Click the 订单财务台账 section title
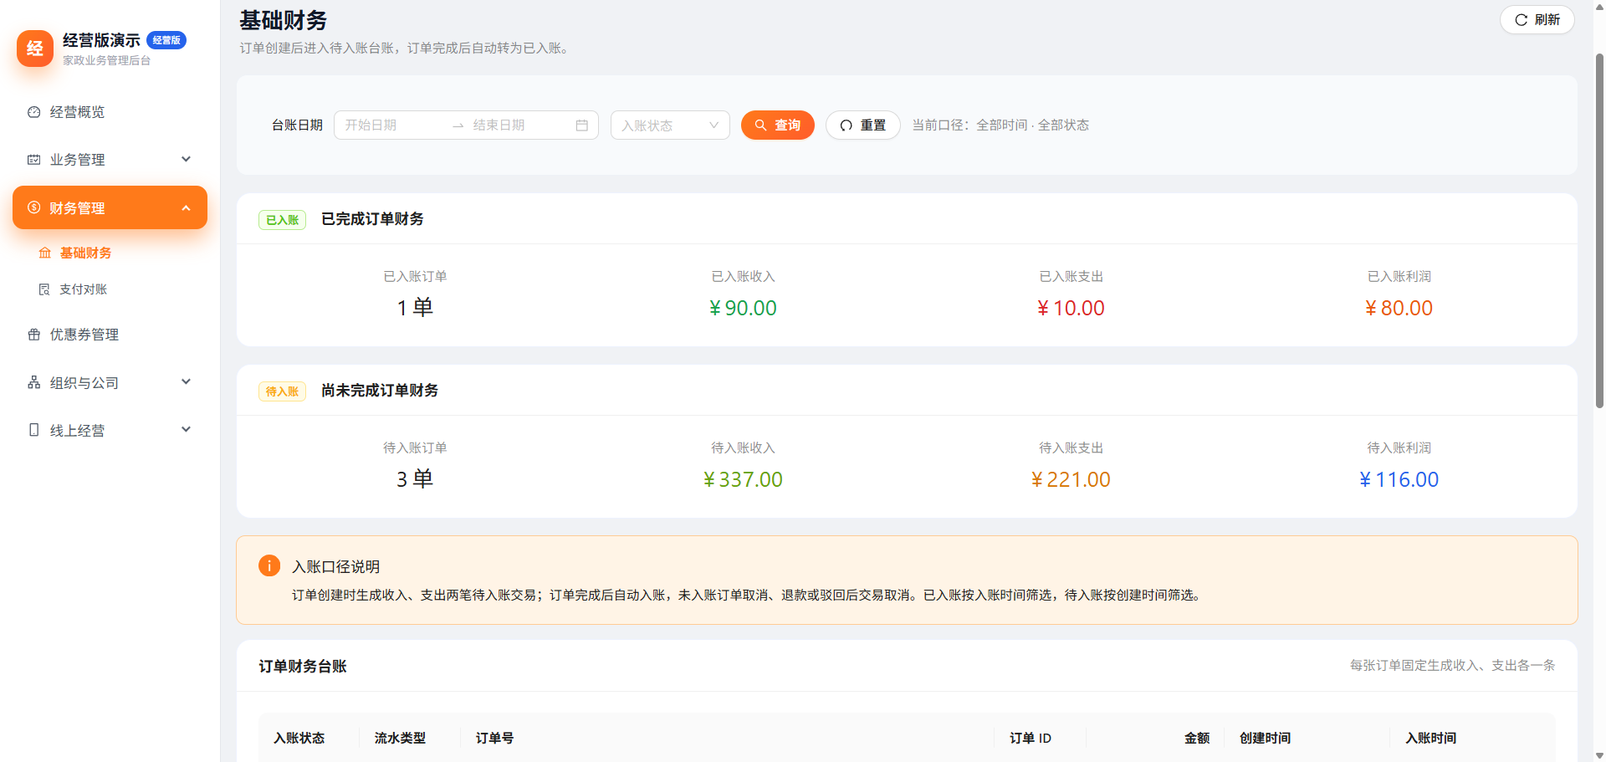The image size is (1606, 762). pyautogui.click(x=303, y=667)
